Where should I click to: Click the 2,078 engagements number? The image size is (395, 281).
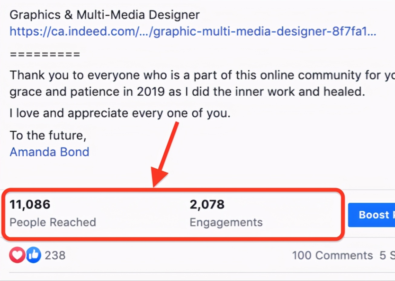click(x=207, y=204)
